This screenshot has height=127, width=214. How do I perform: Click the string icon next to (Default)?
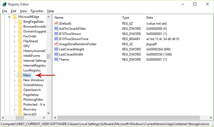pyautogui.click(x=56, y=23)
